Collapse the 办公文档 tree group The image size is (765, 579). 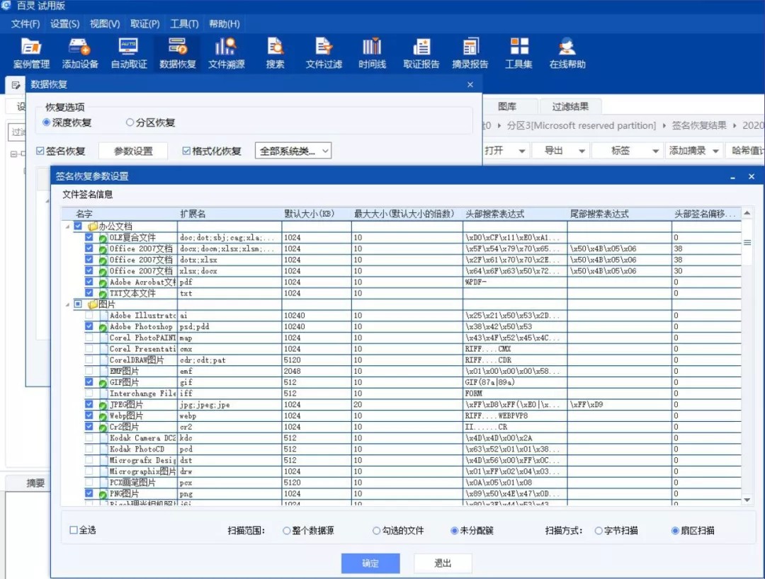pos(68,227)
